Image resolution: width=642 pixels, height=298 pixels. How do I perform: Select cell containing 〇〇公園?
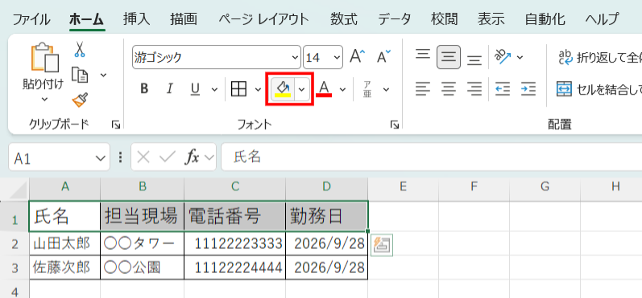(142, 267)
